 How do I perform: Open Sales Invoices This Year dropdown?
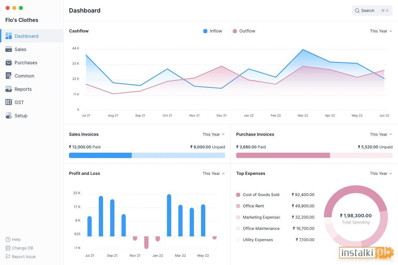214,134
